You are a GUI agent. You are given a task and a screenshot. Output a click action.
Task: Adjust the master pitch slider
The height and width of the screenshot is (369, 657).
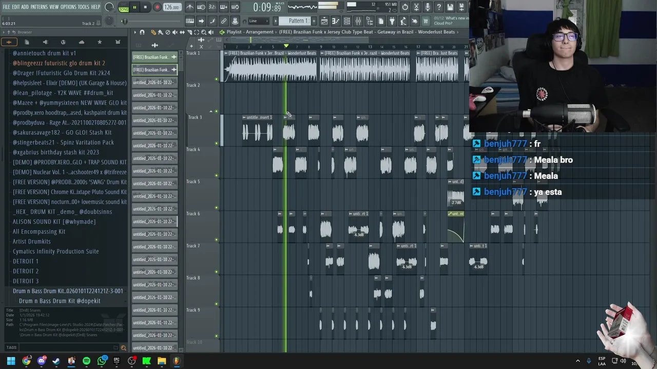click(x=109, y=21)
